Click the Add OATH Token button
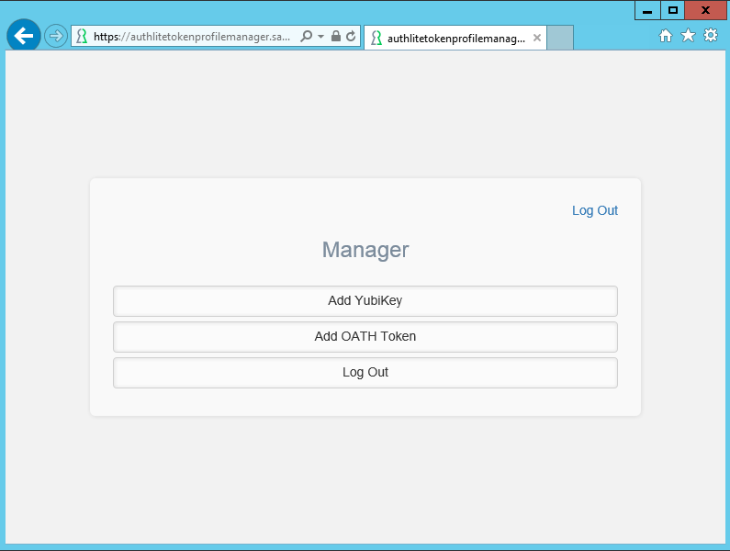 (x=365, y=337)
